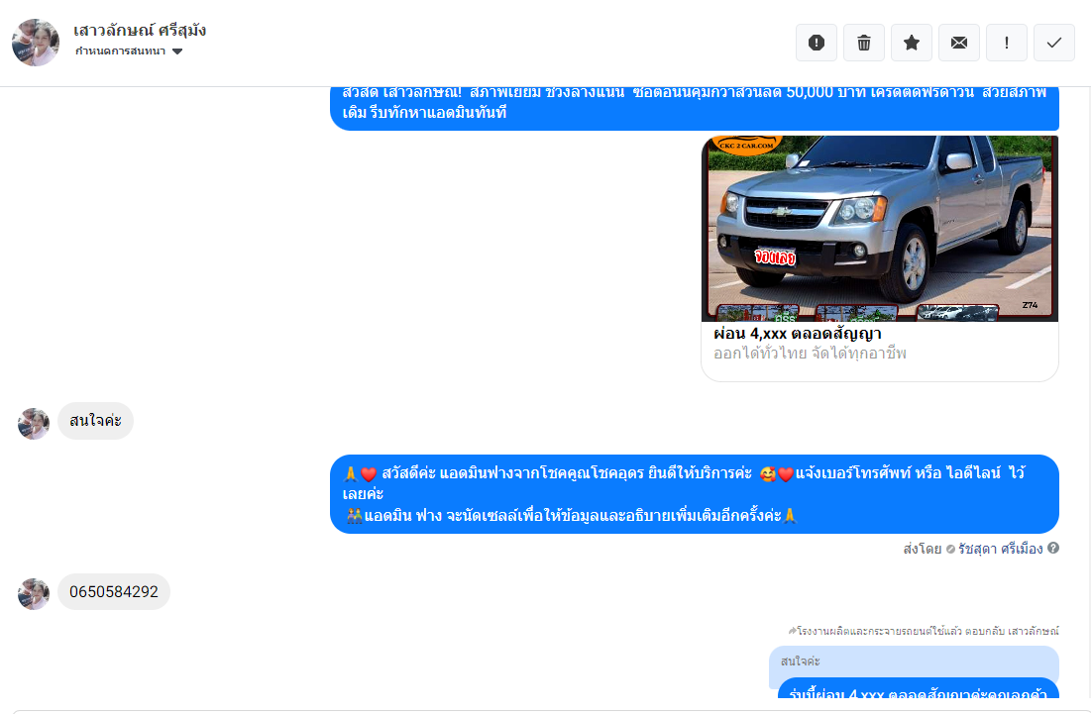Mark conversation unread via envelope icon
Image resolution: width=1091 pixels, height=714 pixels.
point(959,43)
